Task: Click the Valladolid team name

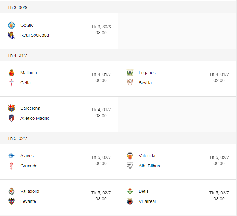Action: click(x=30, y=191)
